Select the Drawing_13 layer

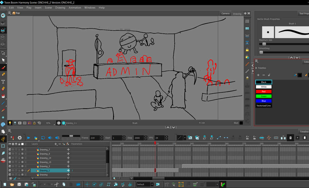point(45,162)
